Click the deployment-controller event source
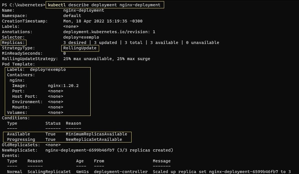 (121, 172)
